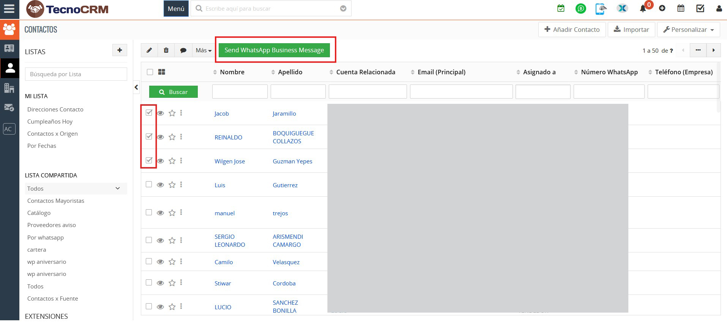Open the notifications bell icon

[643, 8]
